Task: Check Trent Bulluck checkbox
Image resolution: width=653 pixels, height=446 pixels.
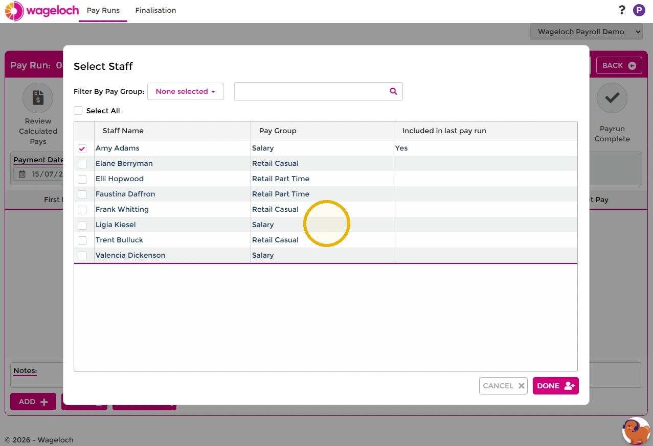Action: pos(82,240)
